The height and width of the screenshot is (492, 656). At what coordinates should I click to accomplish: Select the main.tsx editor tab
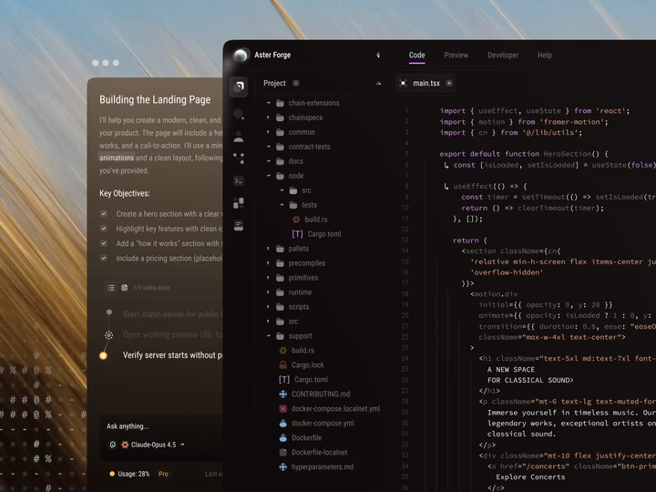(x=425, y=83)
